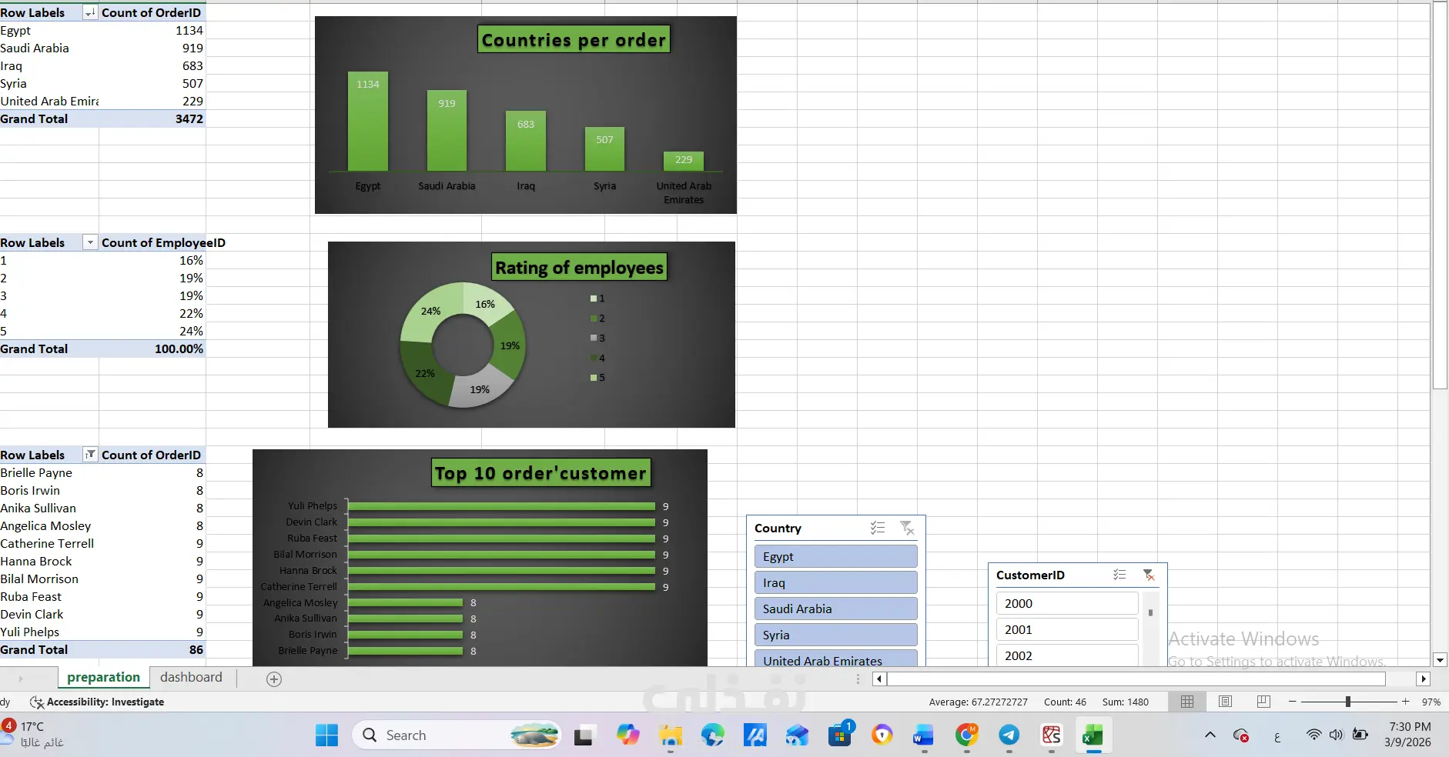Select the Grand Total 3472 cell
This screenshot has width=1449, height=757.
click(152, 118)
